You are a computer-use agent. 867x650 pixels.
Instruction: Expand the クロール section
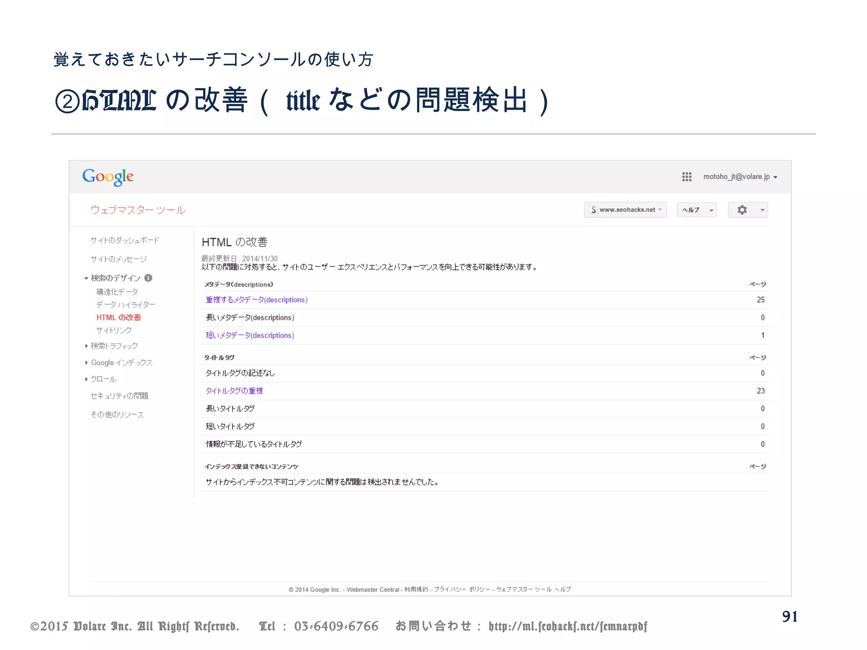pyautogui.click(x=86, y=379)
